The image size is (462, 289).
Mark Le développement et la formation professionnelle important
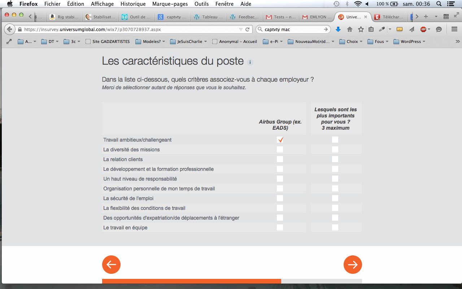coord(335,169)
